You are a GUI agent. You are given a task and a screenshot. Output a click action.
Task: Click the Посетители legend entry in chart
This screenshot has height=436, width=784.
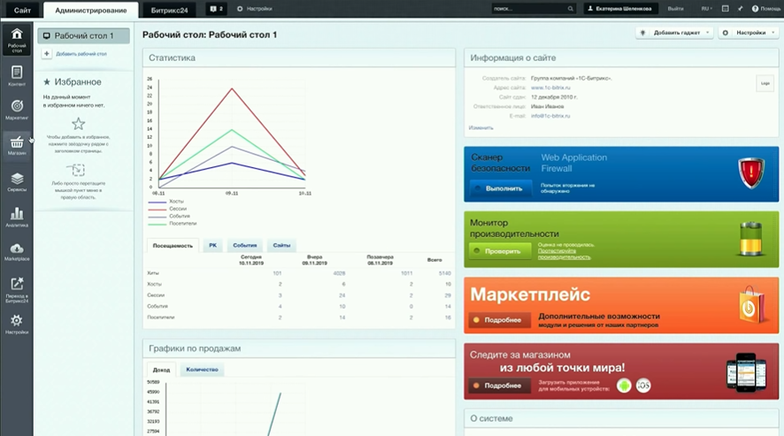182,224
